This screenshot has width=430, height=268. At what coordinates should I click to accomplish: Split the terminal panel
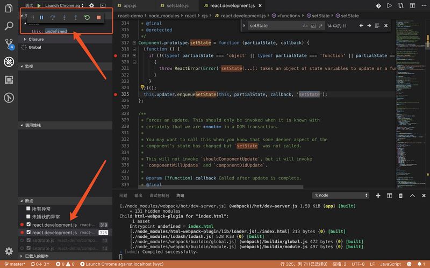390,195
